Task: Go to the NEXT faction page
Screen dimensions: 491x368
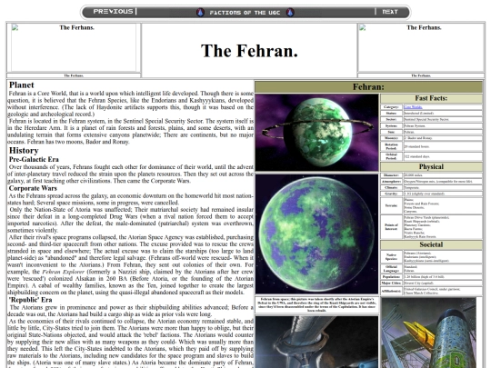Action: click(x=390, y=12)
